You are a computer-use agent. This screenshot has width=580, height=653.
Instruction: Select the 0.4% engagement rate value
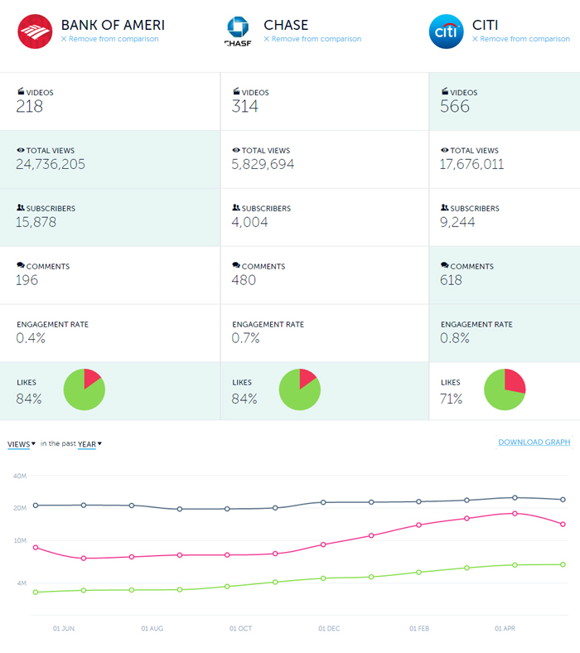click(31, 338)
